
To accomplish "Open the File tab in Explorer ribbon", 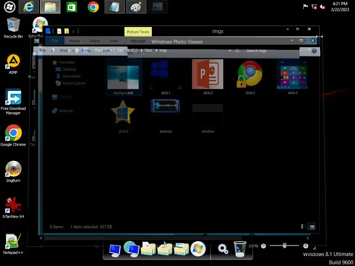I will (x=55, y=41).
